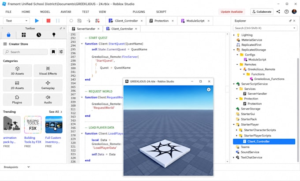
Task: Open Toolbox search filter options
Action: click(x=61, y=52)
